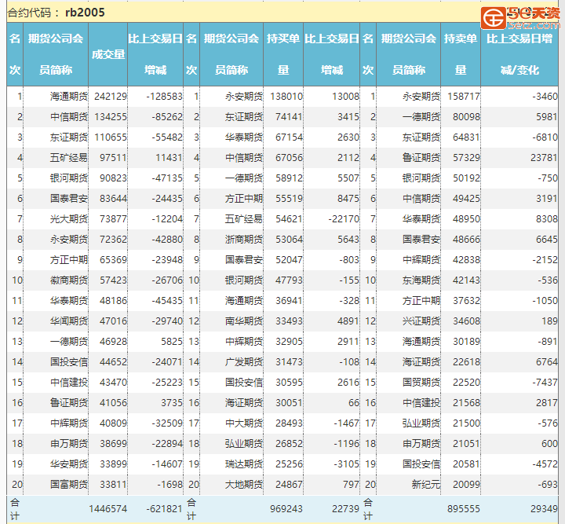
Task: Click the short position value 158717
Action: (x=463, y=97)
